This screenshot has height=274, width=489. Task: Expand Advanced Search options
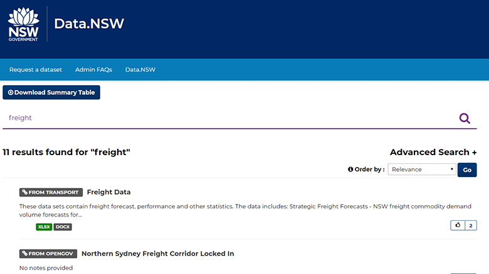(433, 152)
